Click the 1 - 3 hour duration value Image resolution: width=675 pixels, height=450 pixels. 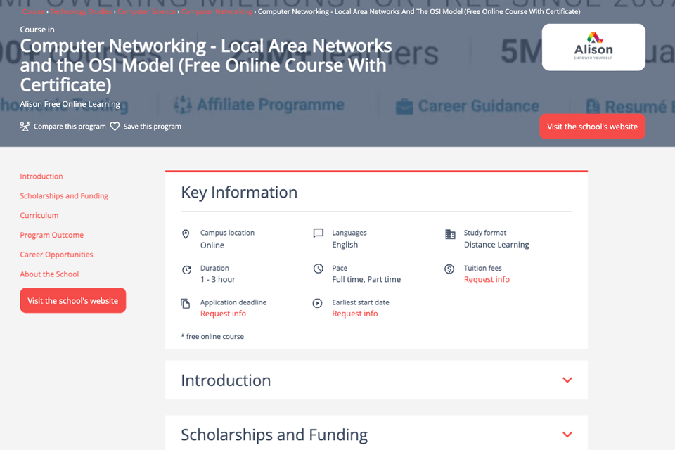pos(218,279)
